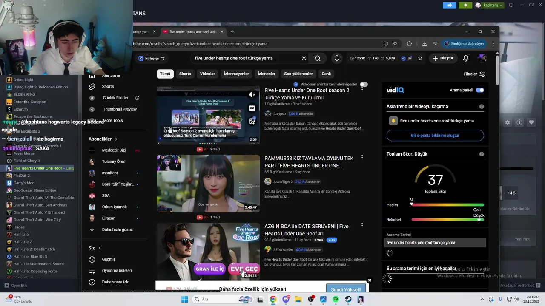Open a new Chrome tab with plus

[232, 31]
